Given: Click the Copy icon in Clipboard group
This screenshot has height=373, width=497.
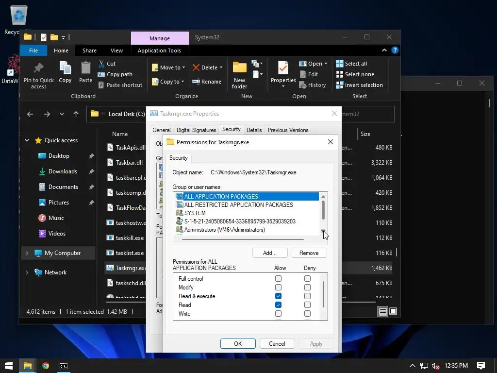Looking at the screenshot, I should [x=65, y=68].
